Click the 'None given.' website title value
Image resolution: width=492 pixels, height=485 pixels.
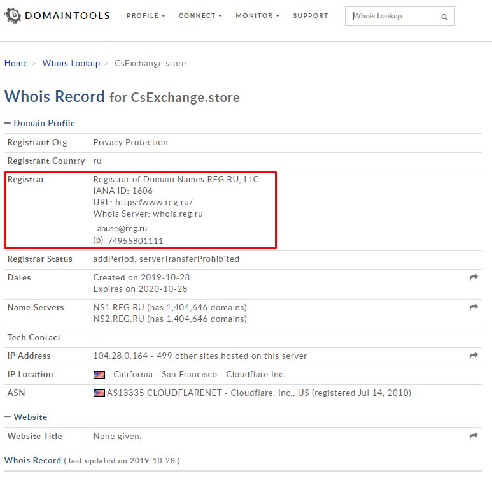pyautogui.click(x=117, y=436)
